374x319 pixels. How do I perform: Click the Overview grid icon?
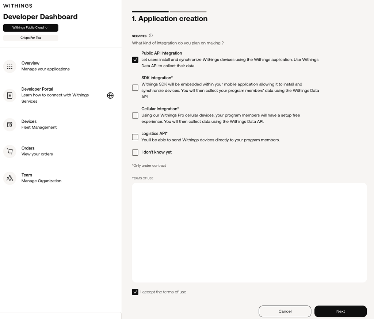tap(10, 67)
